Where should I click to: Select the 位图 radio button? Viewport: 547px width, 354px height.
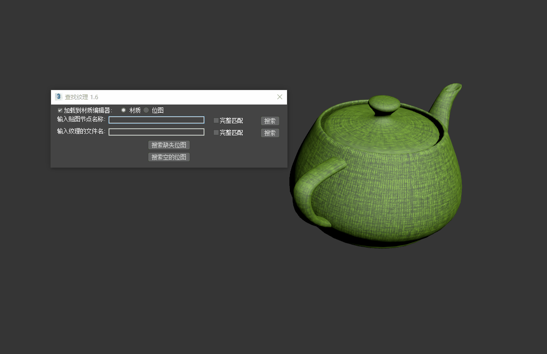pyautogui.click(x=146, y=110)
